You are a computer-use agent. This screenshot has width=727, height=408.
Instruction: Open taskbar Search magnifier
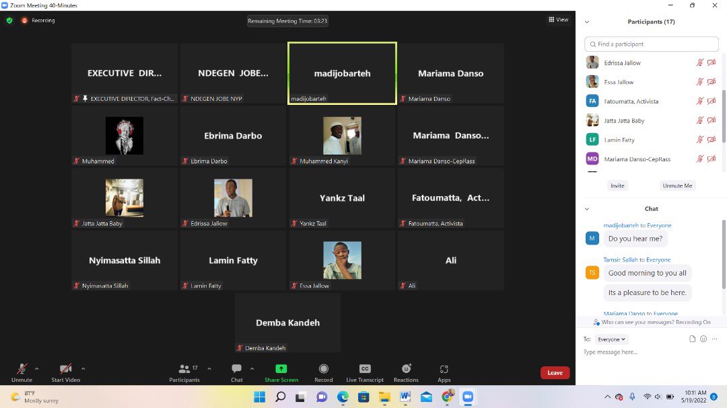(281, 397)
